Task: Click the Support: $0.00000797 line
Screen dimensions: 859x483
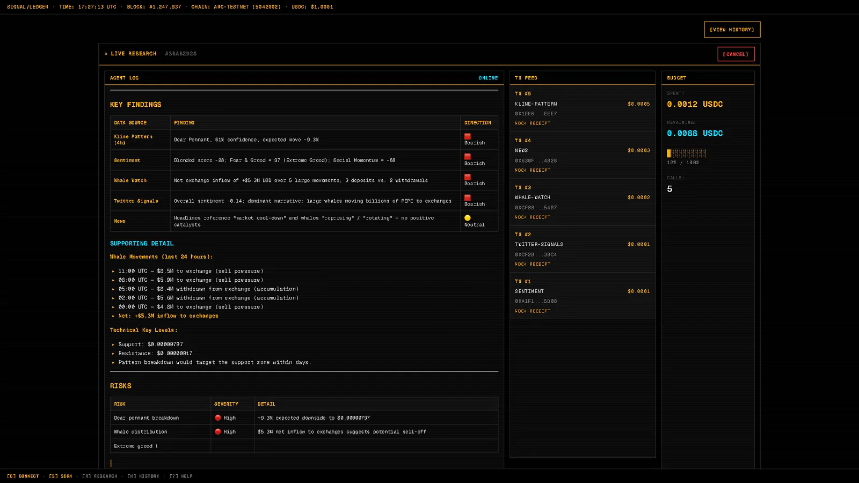Action: tap(150, 345)
